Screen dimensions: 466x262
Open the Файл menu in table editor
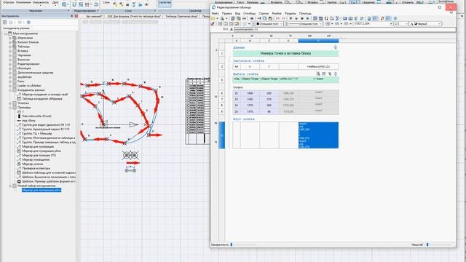[216, 13]
